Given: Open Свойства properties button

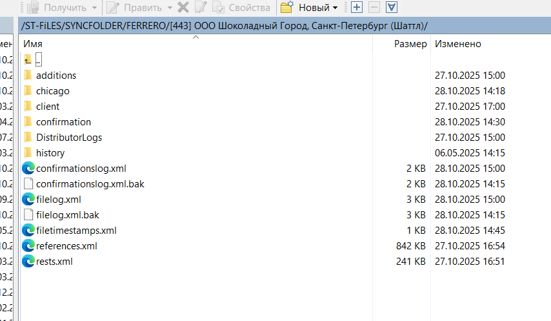Looking at the screenshot, I should click(241, 7).
